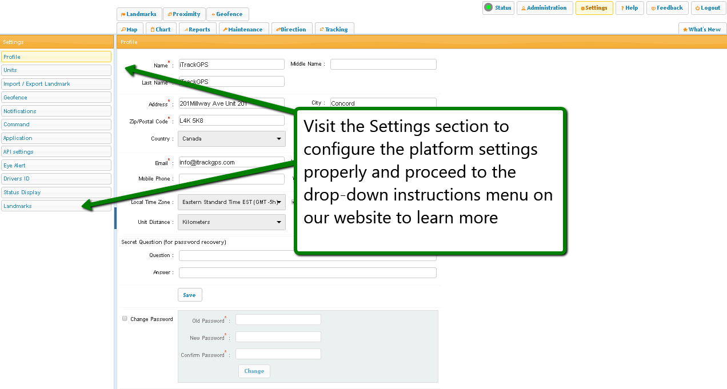The width and height of the screenshot is (727, 389).
Task: Click the Email input field
Action: (231, 162)
